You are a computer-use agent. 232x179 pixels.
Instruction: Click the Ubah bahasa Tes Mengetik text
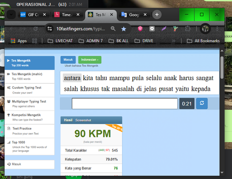(x=81, y=66)
